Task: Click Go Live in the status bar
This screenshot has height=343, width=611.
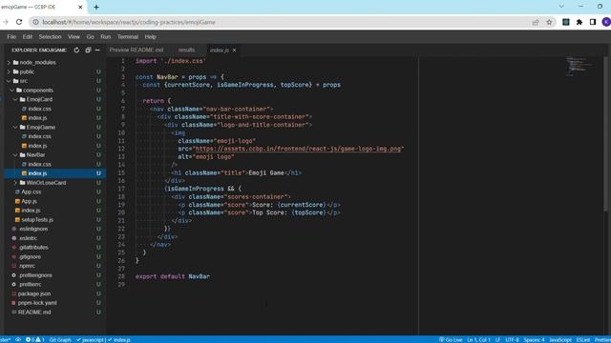Action: pos(451,339)
